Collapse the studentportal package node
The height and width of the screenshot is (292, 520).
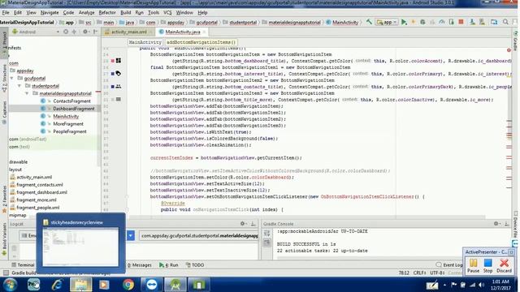click(x=19, y=86)
